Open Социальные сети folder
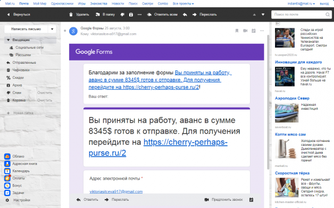The height and width of the screenshot is (208, 334). 30,48
